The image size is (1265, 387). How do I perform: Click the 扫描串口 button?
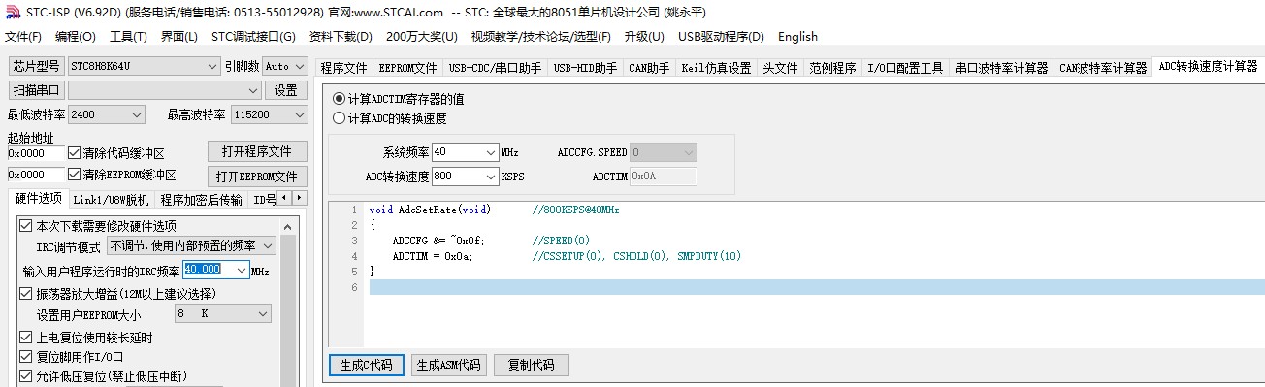[36, 90]
